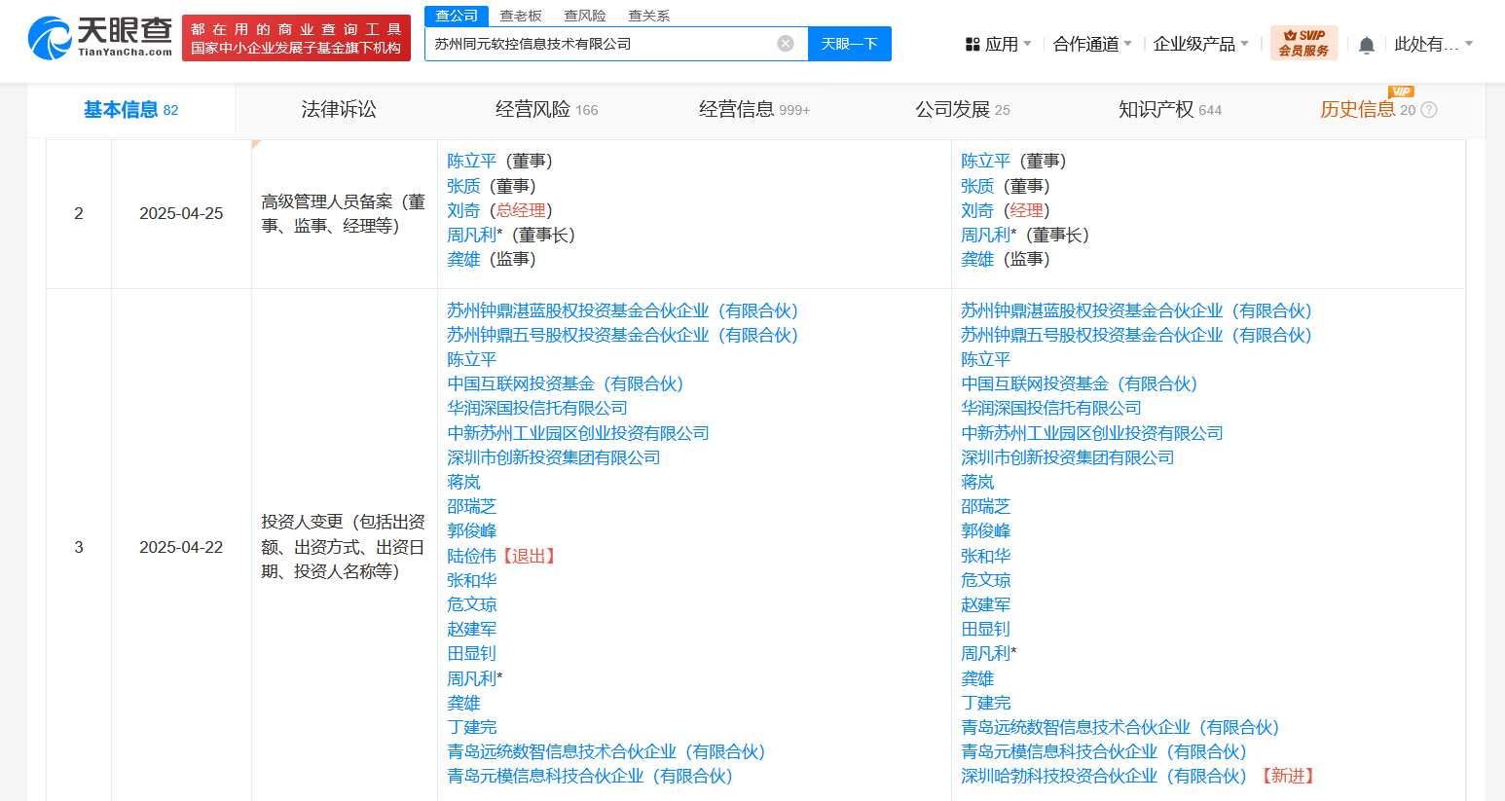This screenshot has width=1505, height=801.
Task: Clear the search box text
Action: [786, 44]
